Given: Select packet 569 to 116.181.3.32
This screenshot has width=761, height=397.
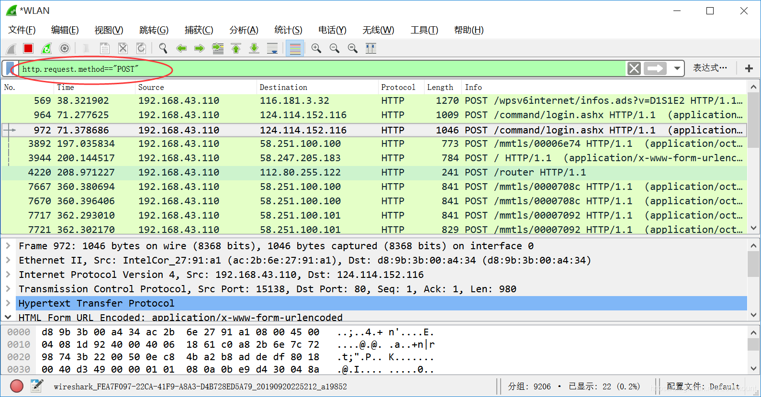Looking at the screenshot, I should pyautogui.click(x=373, y=101).
